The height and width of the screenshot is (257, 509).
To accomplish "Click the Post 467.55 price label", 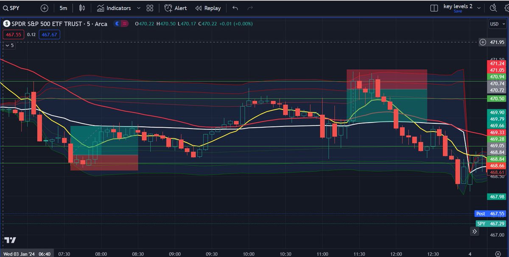I will click(x=489, y=214).
